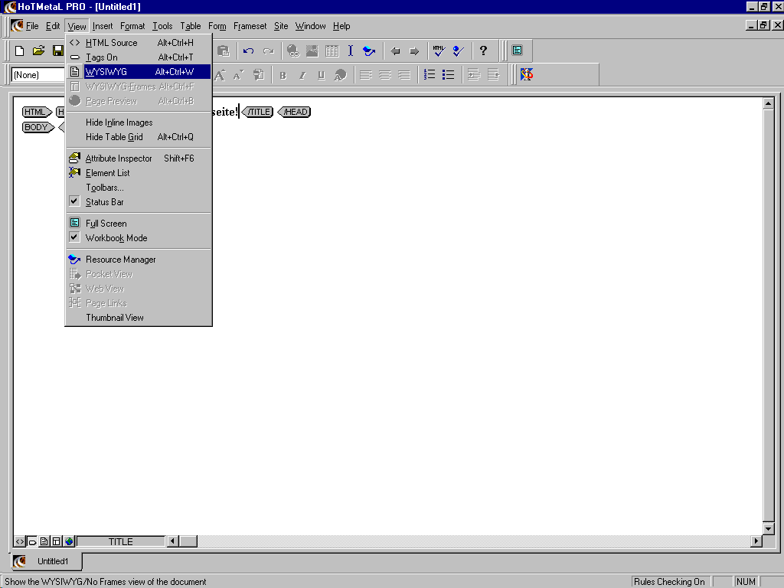Open the Insert menu
This screenshot has width=784, height=588.
click(x=103, y=26)
